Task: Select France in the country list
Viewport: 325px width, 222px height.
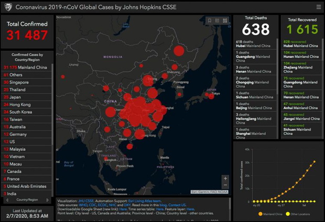Action: (26, 179)
